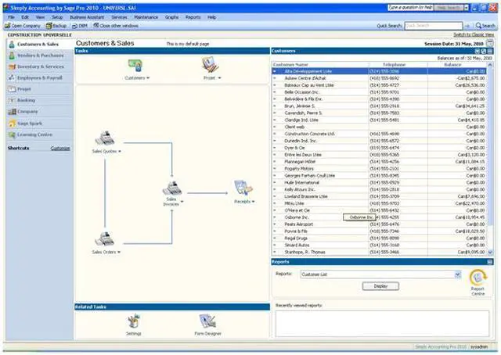Expand the Receipts dropdown arrow
This screenshot has height=355, width=501.
click(254, 202)
